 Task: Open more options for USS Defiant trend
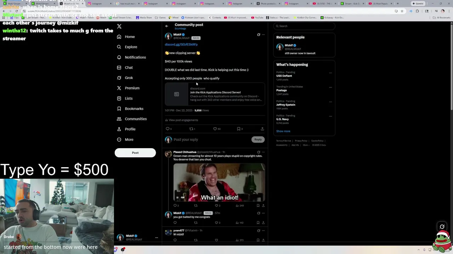tap(331, 73)
